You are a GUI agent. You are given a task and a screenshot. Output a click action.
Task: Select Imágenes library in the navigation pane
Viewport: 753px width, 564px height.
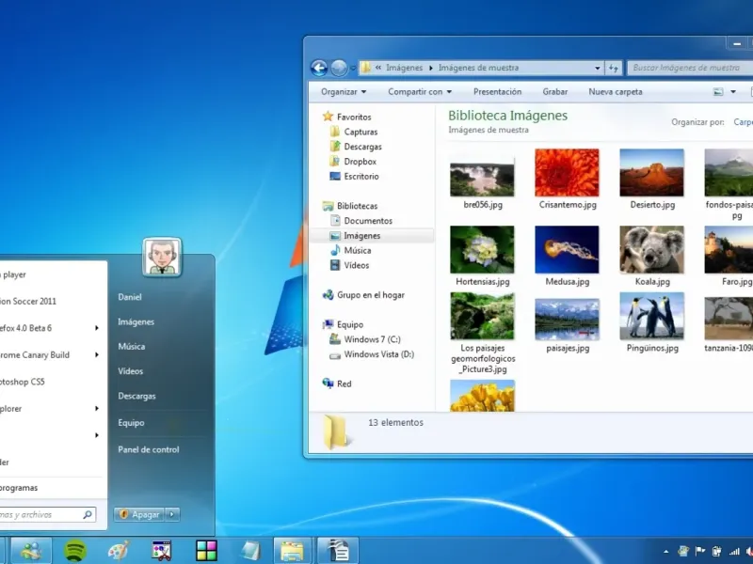click(361, 236)
